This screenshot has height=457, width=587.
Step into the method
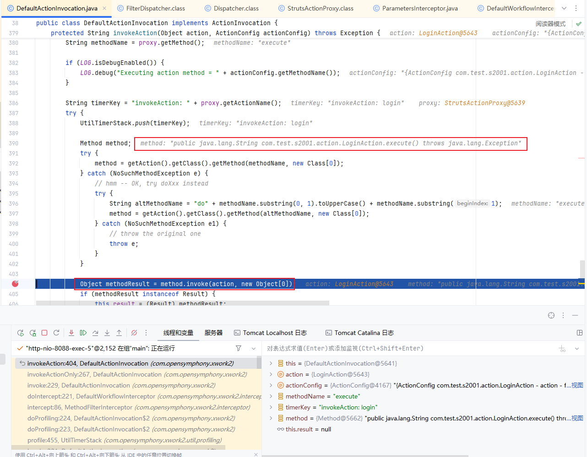(x=107, y=333)
